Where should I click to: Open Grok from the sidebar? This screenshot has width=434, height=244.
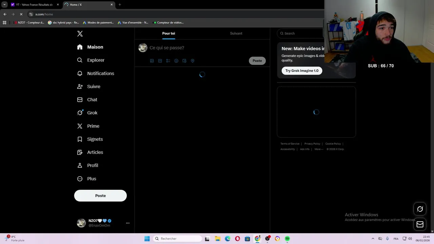coord(87,113)
